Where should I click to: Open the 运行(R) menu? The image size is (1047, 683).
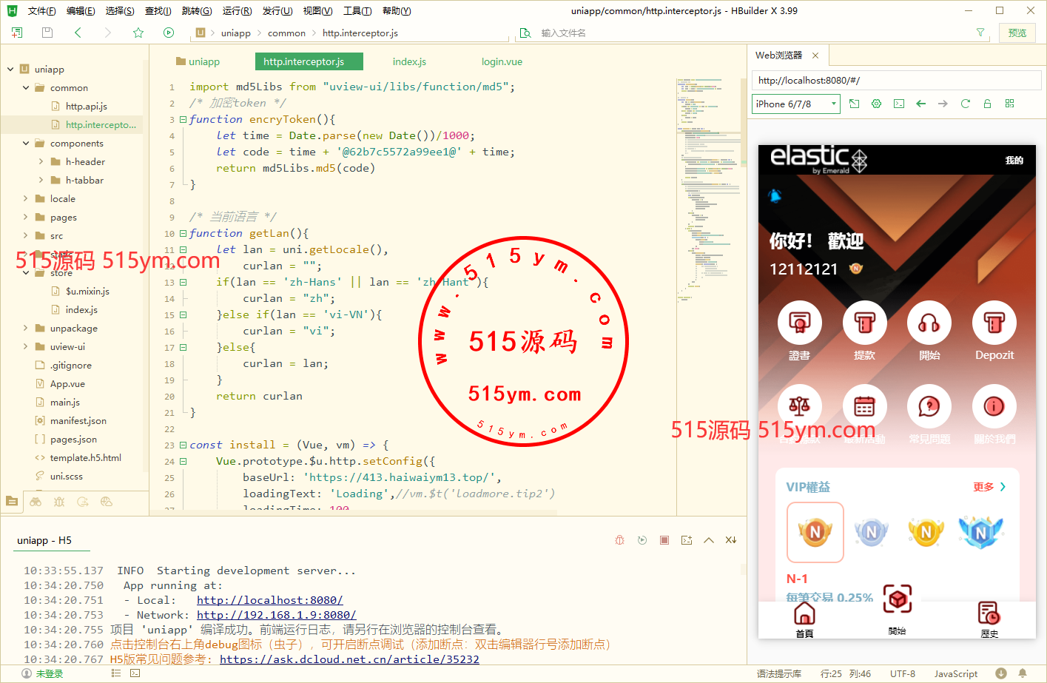click(237, 11)
